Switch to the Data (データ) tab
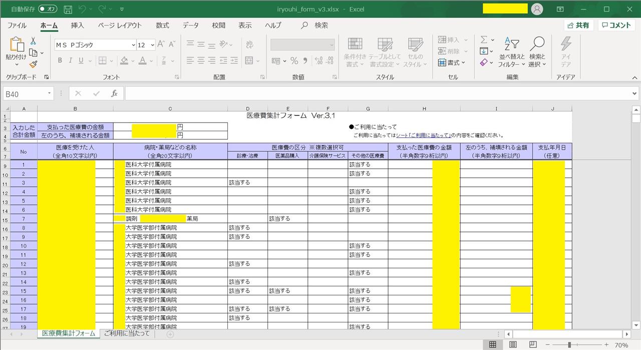The width and height of the screenshot is (641, 350). 190,26
